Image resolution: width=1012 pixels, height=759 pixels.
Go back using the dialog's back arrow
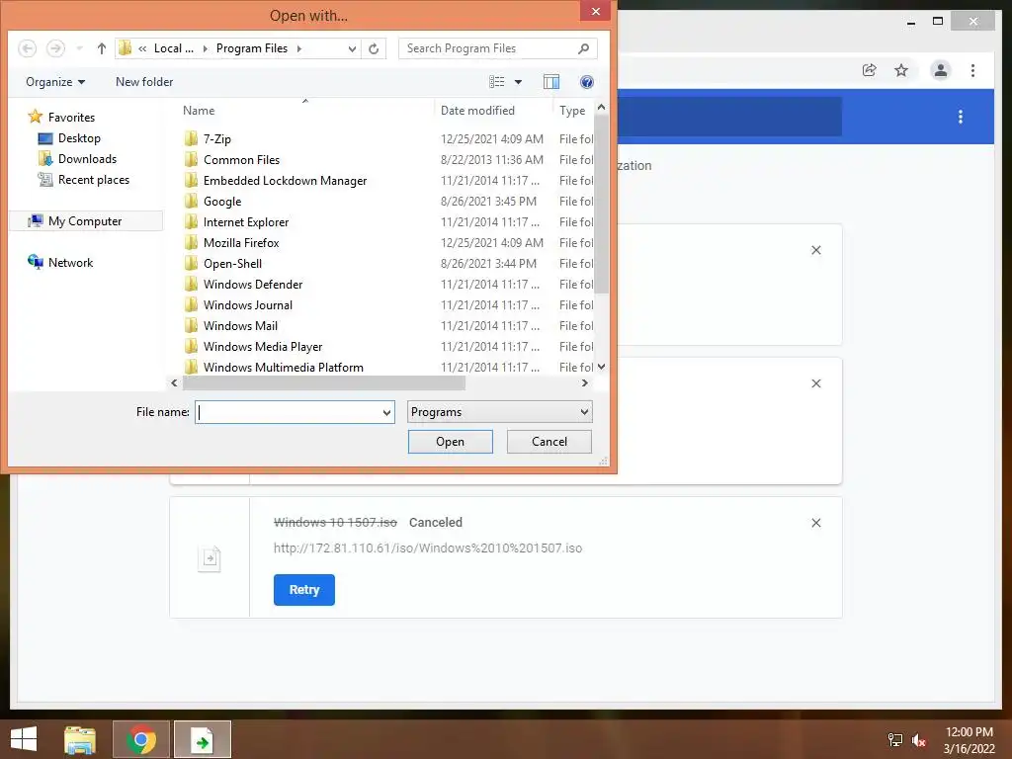tap(27, 48)
